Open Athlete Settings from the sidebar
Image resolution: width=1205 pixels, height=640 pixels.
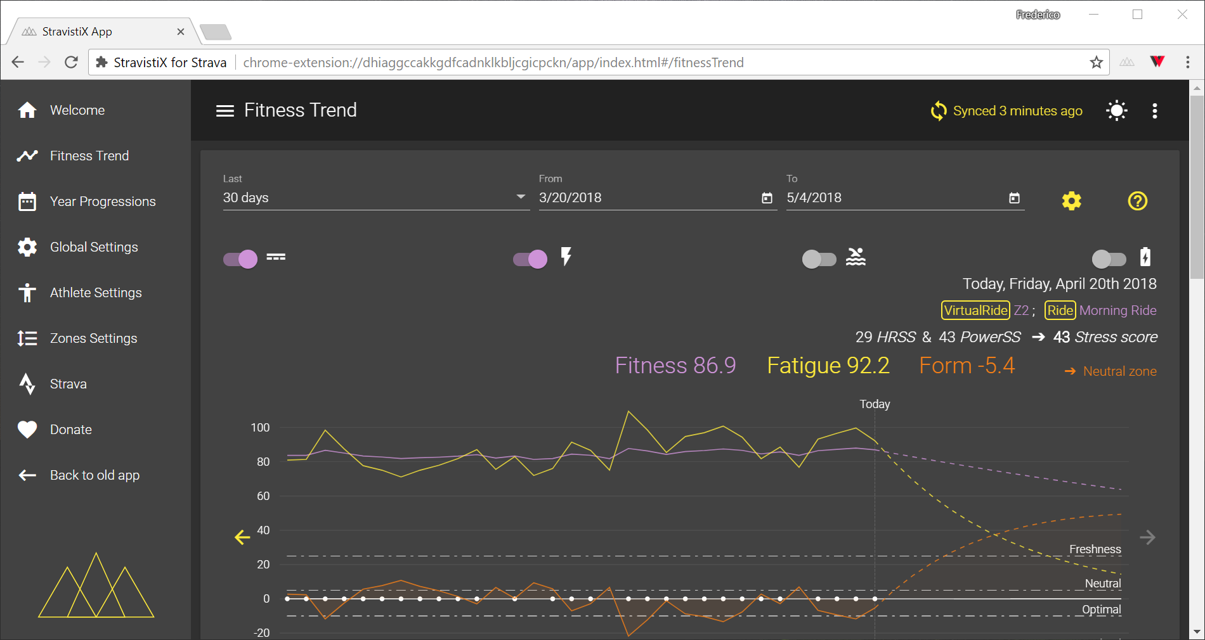point(96,293)
